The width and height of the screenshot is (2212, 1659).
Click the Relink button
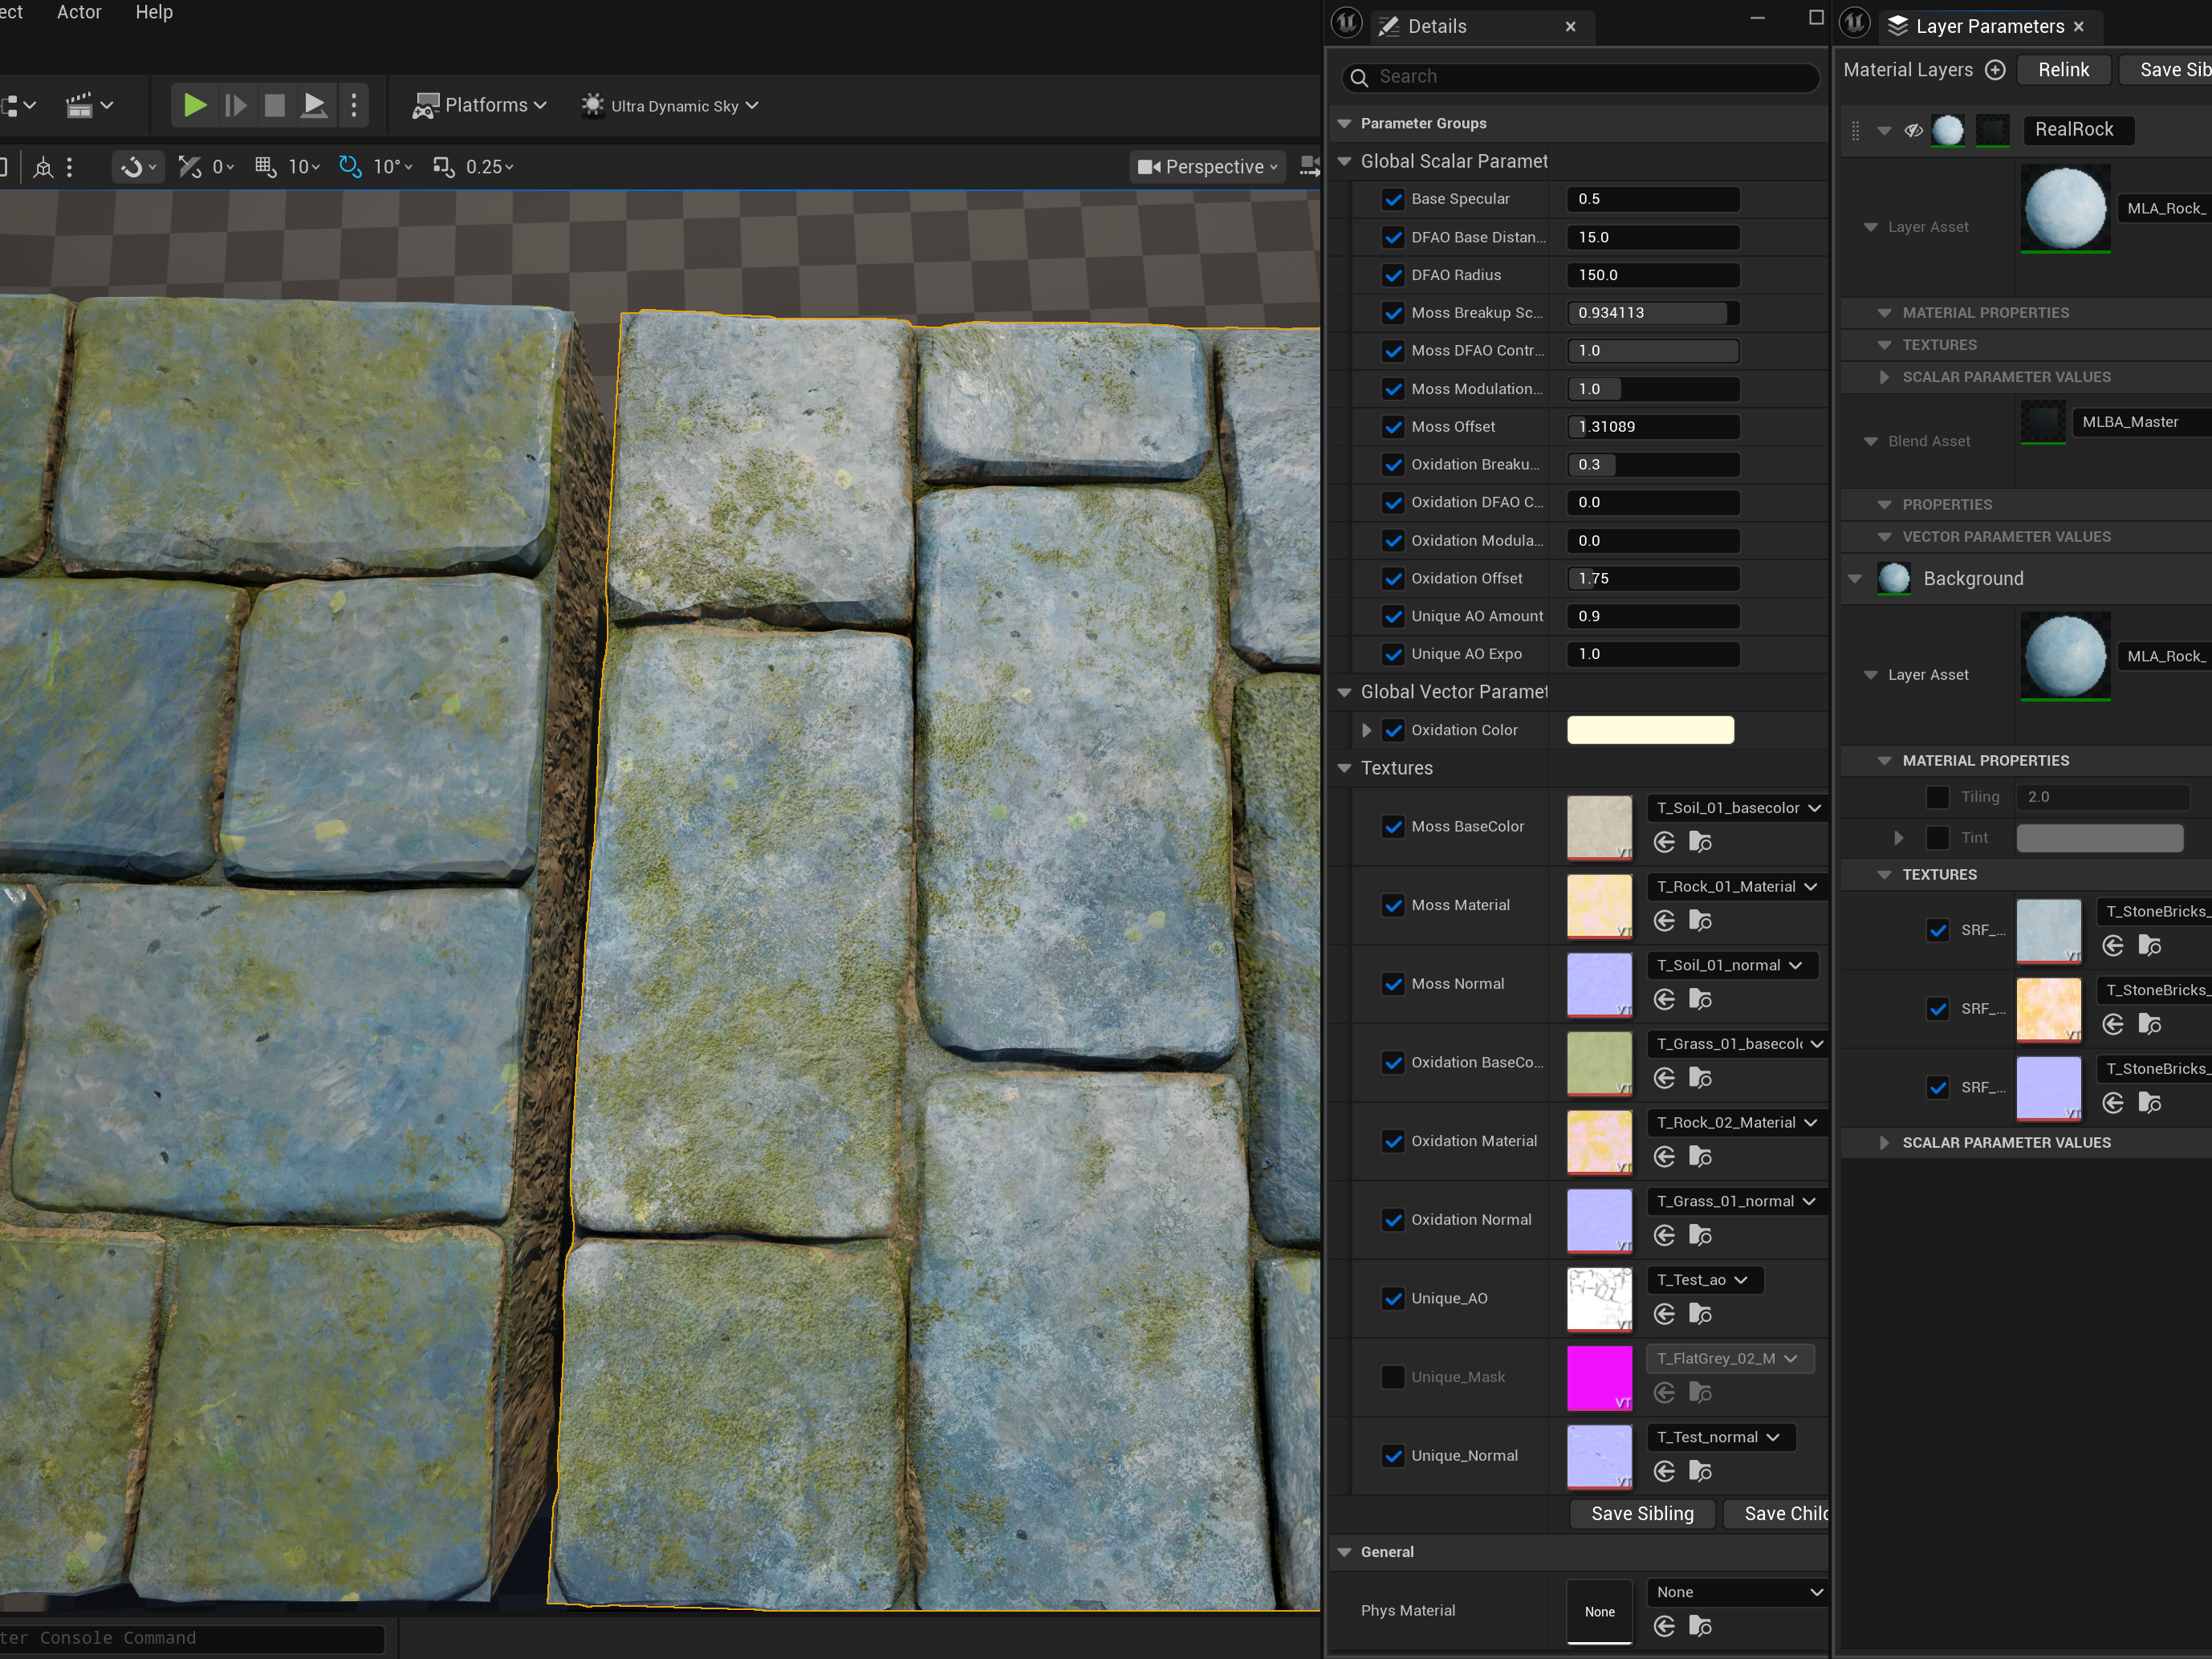(x=2063, y=70)
